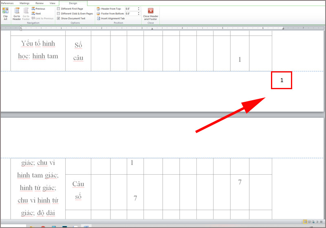Open the Clip Art tool
The width and height of the screenshot is (326, 228).
[5, 14]
